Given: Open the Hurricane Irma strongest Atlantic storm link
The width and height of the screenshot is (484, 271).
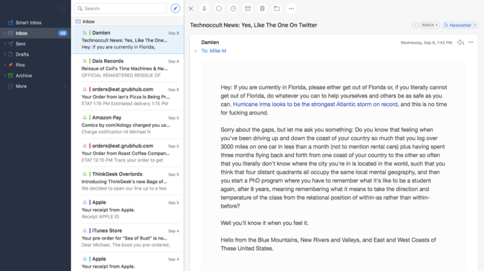Looking at the screenshot, I should pos(315,105).
